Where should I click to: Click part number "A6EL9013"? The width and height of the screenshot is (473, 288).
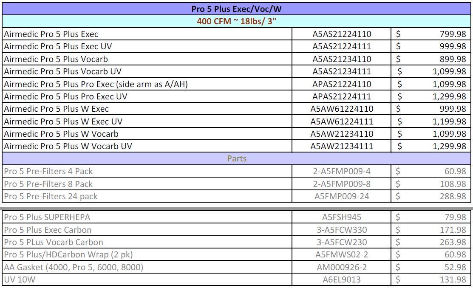tap(342, 280)
